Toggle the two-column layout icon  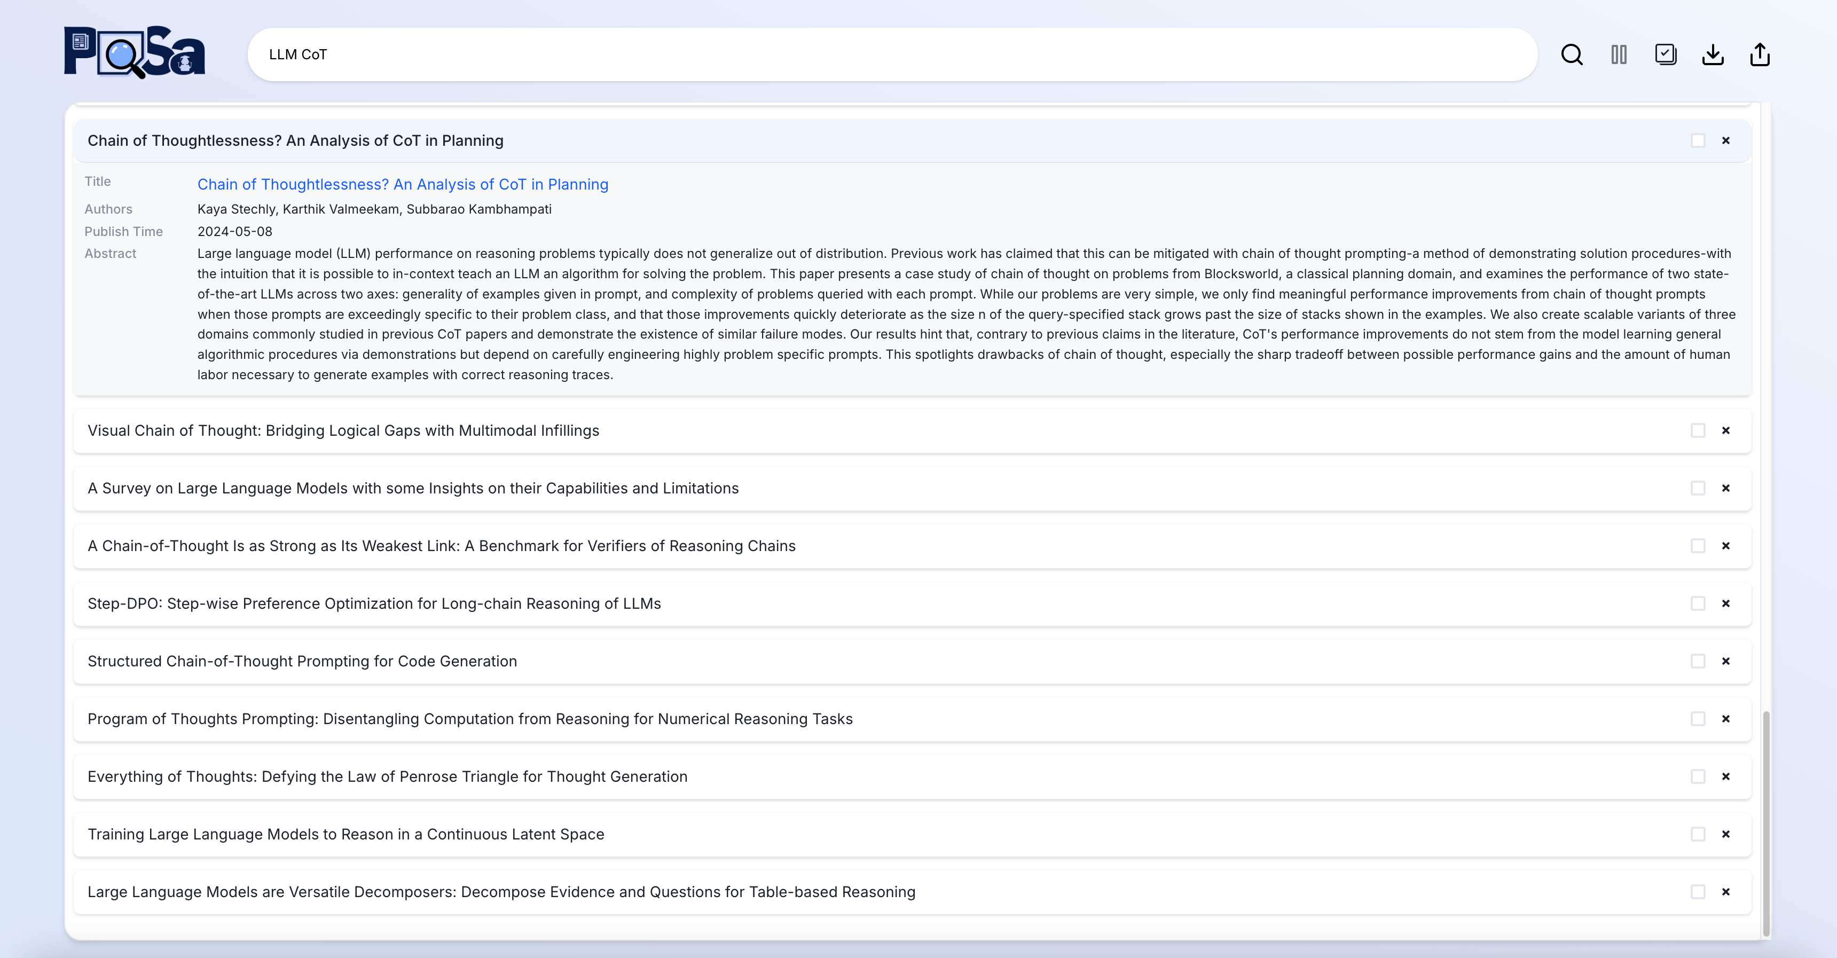(x=1619, y=54)
